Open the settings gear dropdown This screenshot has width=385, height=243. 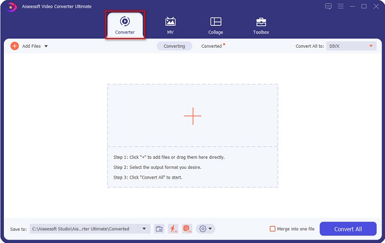tap(206, 229)
